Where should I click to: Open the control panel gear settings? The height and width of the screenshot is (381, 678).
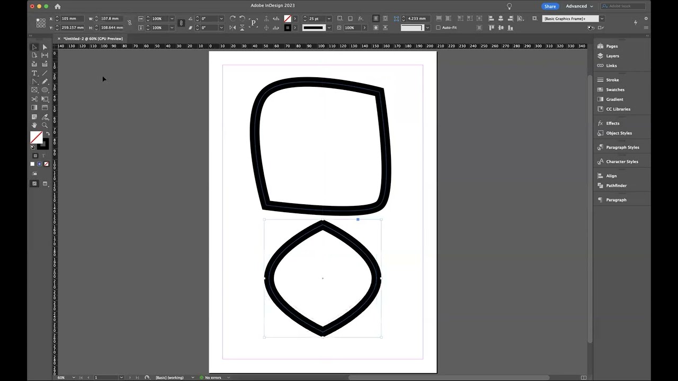[x=646, y=19]
